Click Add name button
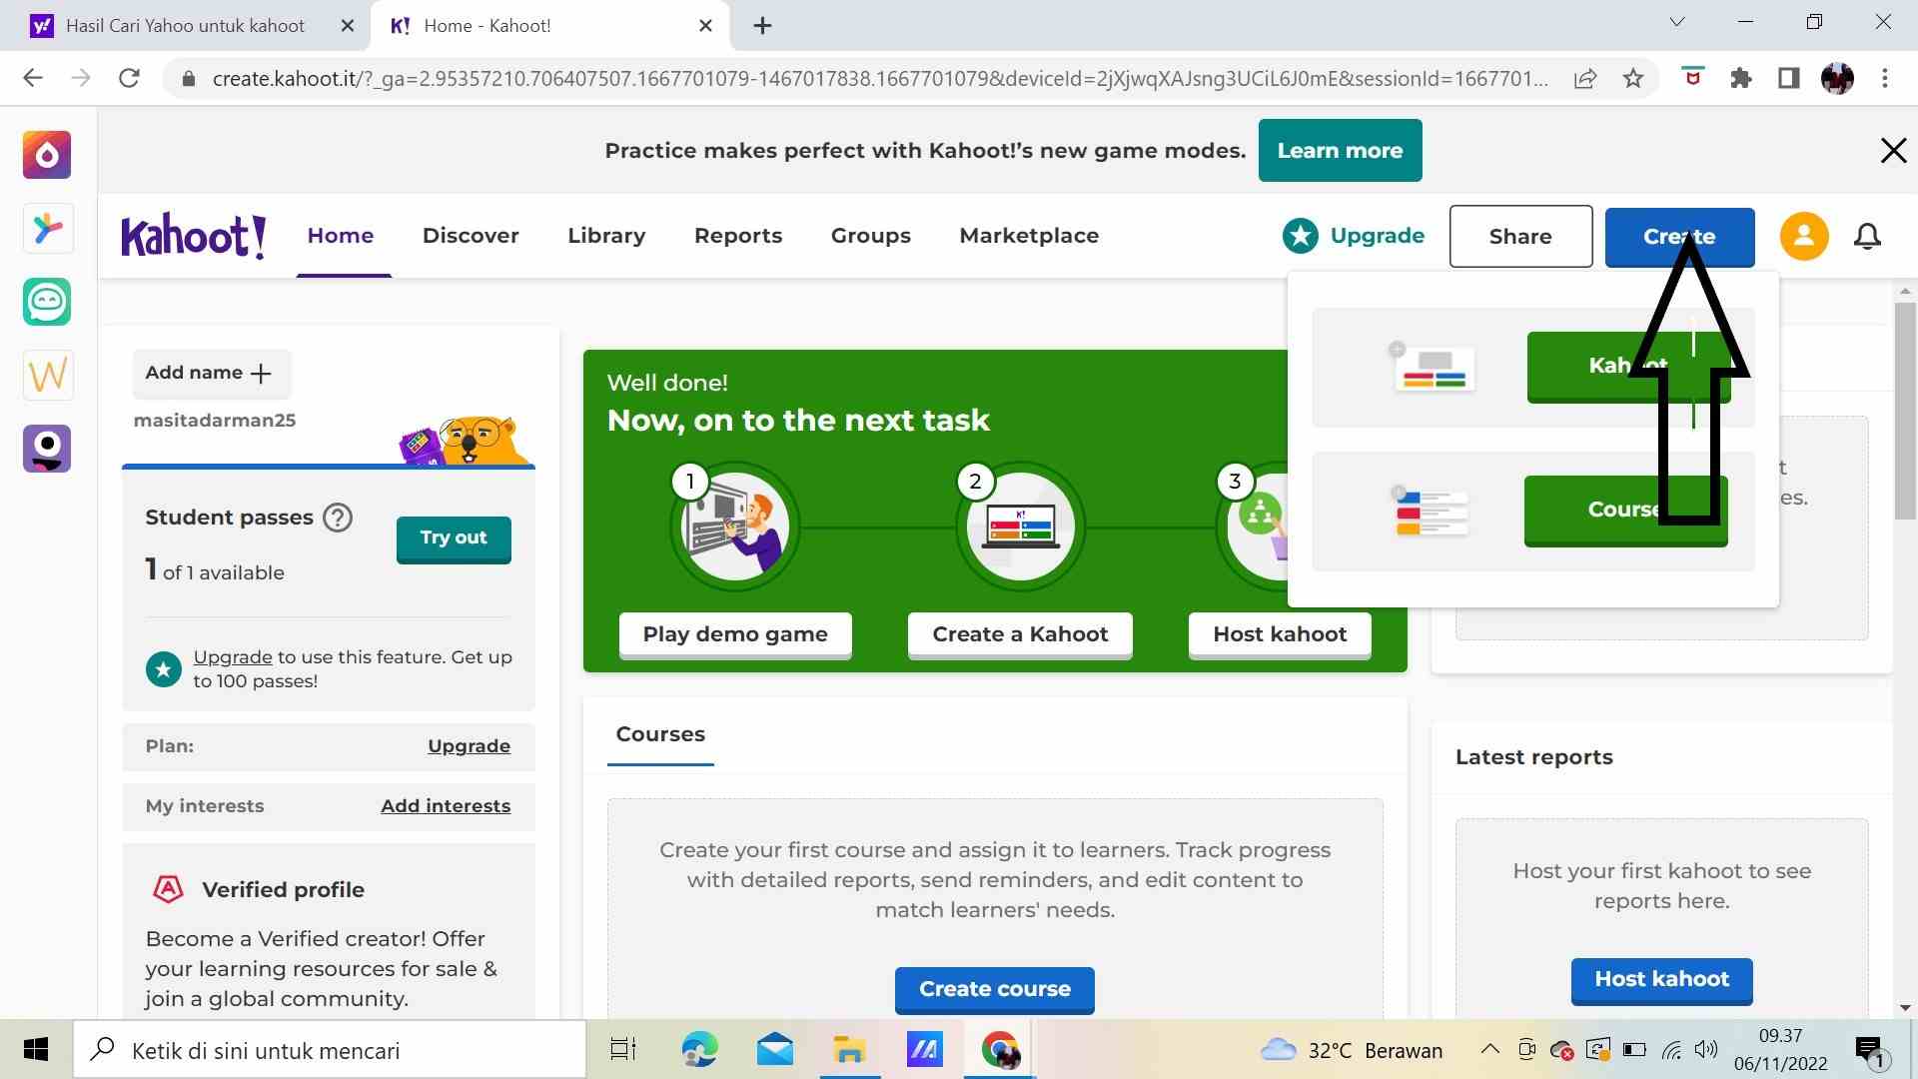1918x1079 pixels. click(211, 374)
